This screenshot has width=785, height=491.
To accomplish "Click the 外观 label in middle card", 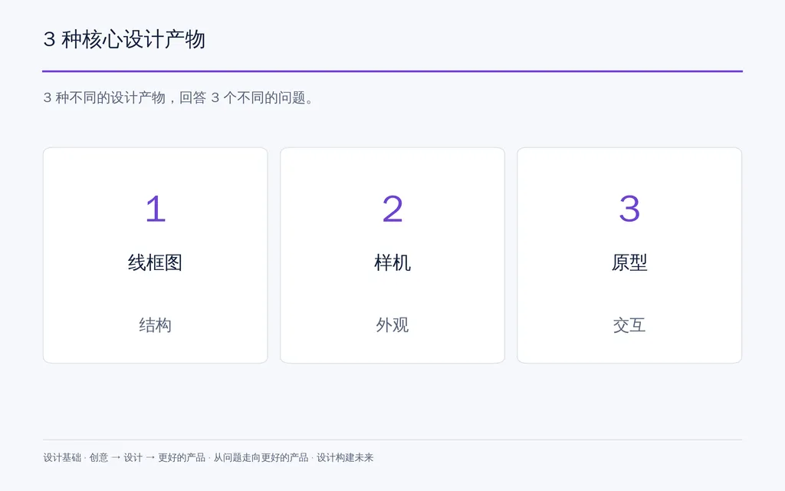I will coord(392,325).
